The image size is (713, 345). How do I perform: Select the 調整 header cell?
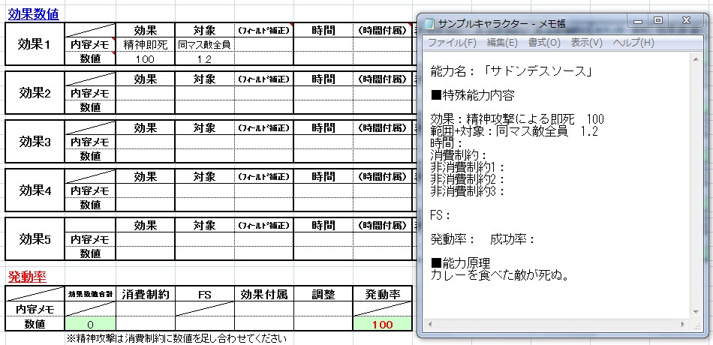[323, 295]
